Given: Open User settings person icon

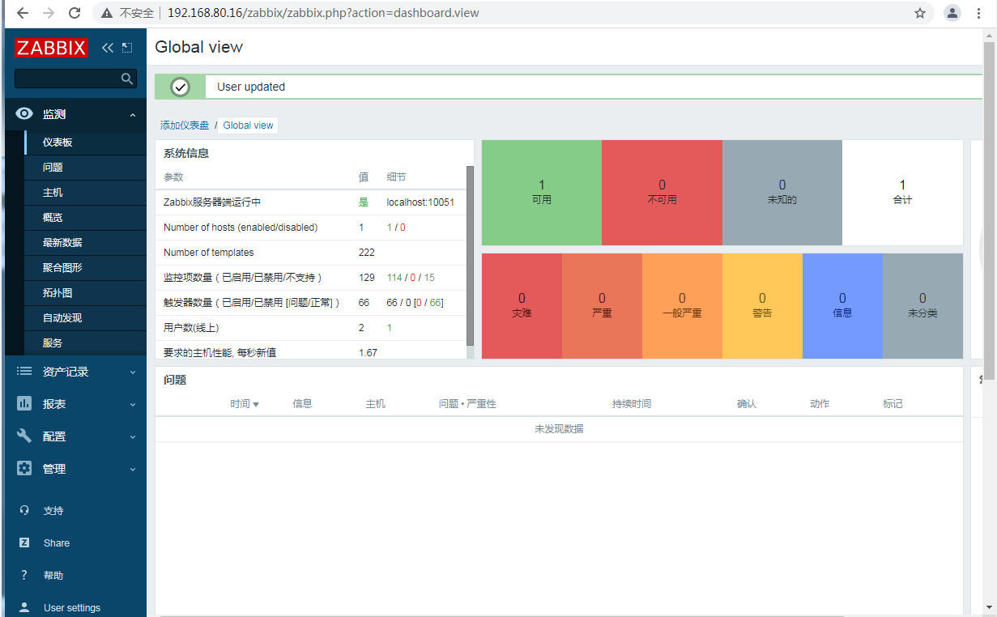Looking at the screenshot, I should [x=24, y=607].
